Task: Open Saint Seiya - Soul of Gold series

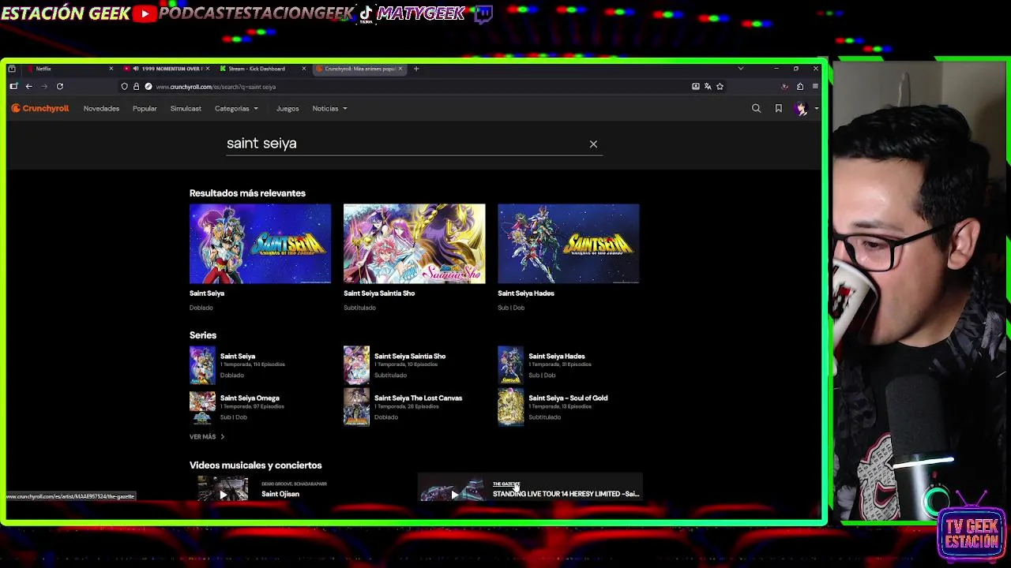Action: pos(568,398)
